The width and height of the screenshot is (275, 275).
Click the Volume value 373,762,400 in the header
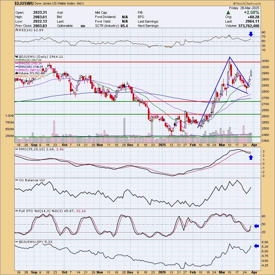(248, 26)
